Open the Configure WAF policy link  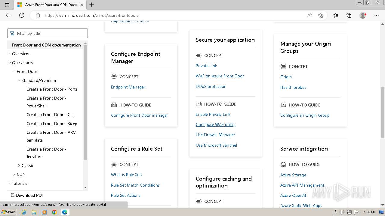(216, 124)
